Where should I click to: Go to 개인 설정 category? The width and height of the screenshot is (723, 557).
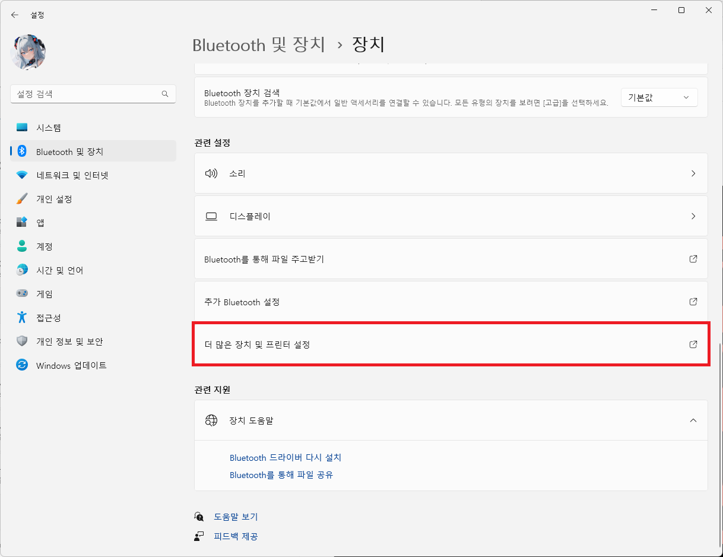coord(93,199)
